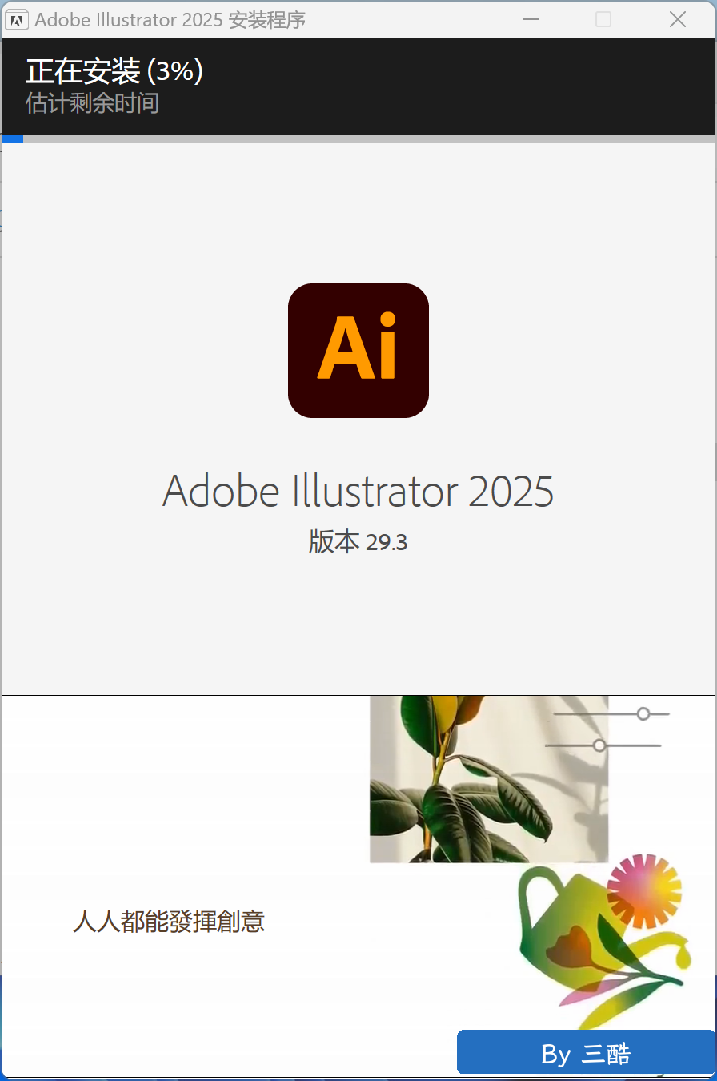This screenshot has height=1081, width=717.
Task: Click the '估计剩余时间' label
Action: pos(92,103)
